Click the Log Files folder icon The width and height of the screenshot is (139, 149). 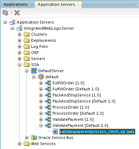click(x=27, y=46)
